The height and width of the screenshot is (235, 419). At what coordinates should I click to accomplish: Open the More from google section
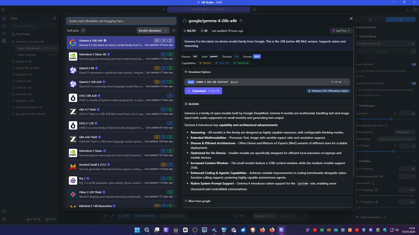(267, 201)
